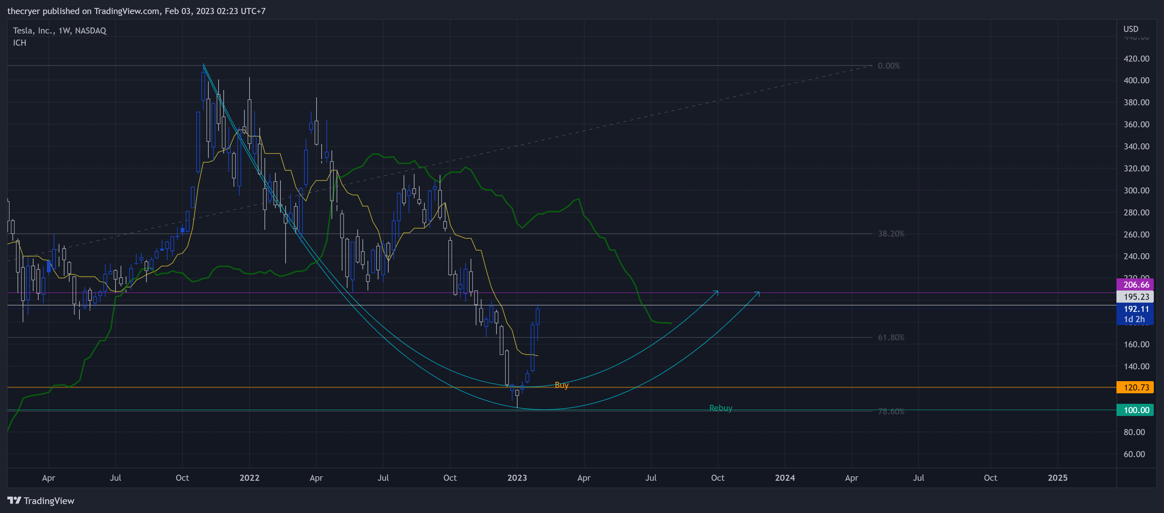
Task: Click the blue 192.11 current price label
Action: (1135, 309)
